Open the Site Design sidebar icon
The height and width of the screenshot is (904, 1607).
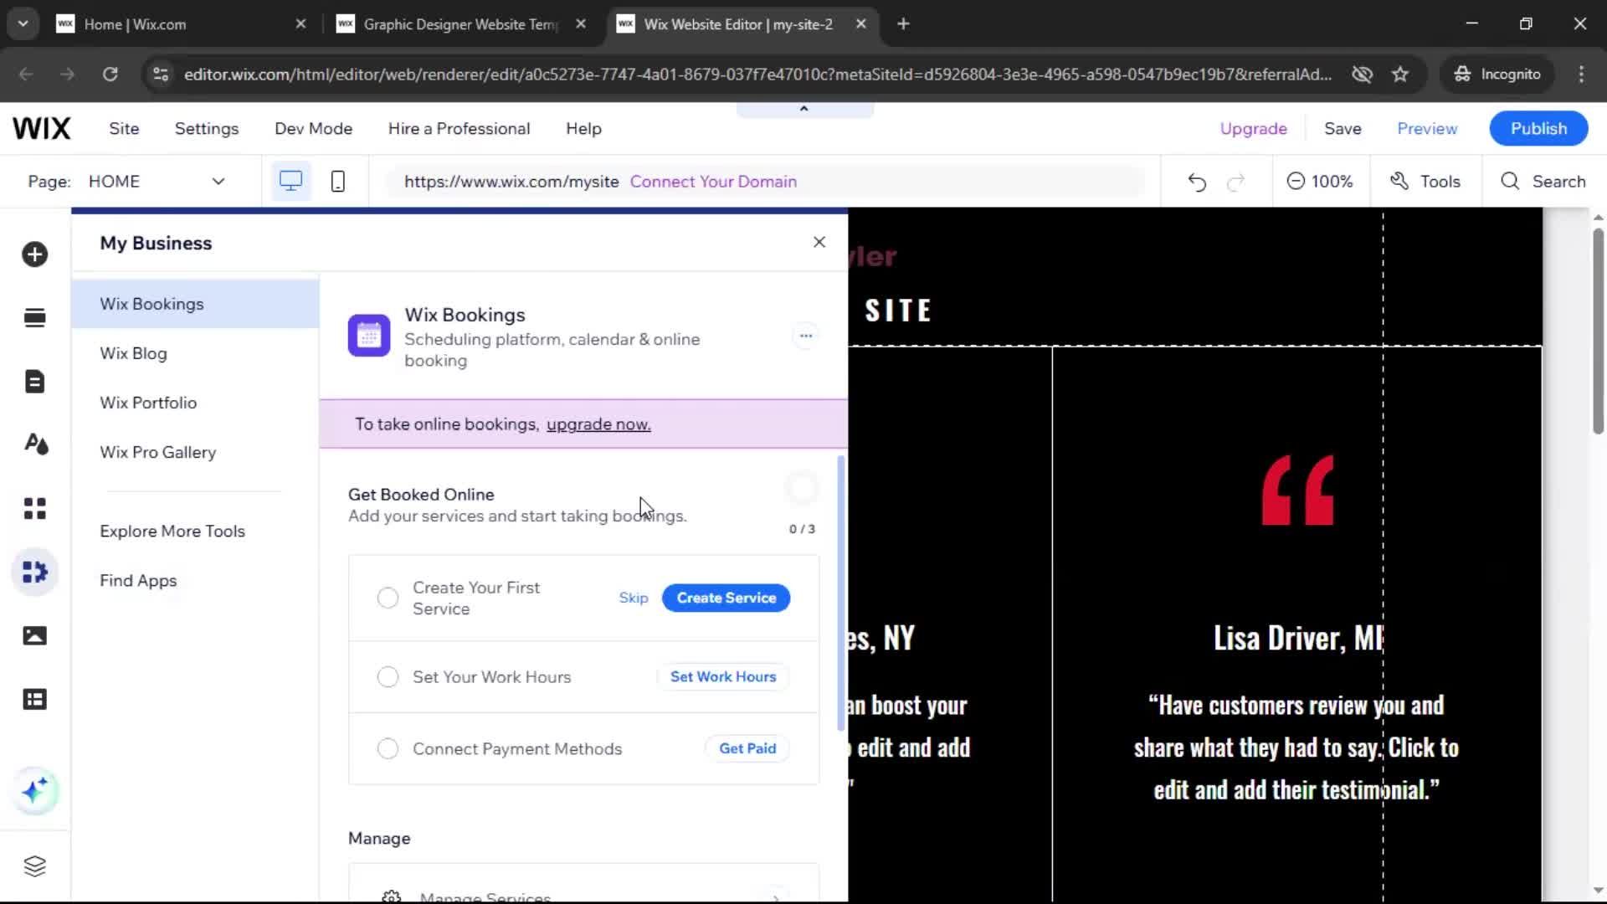pos(34,444)
